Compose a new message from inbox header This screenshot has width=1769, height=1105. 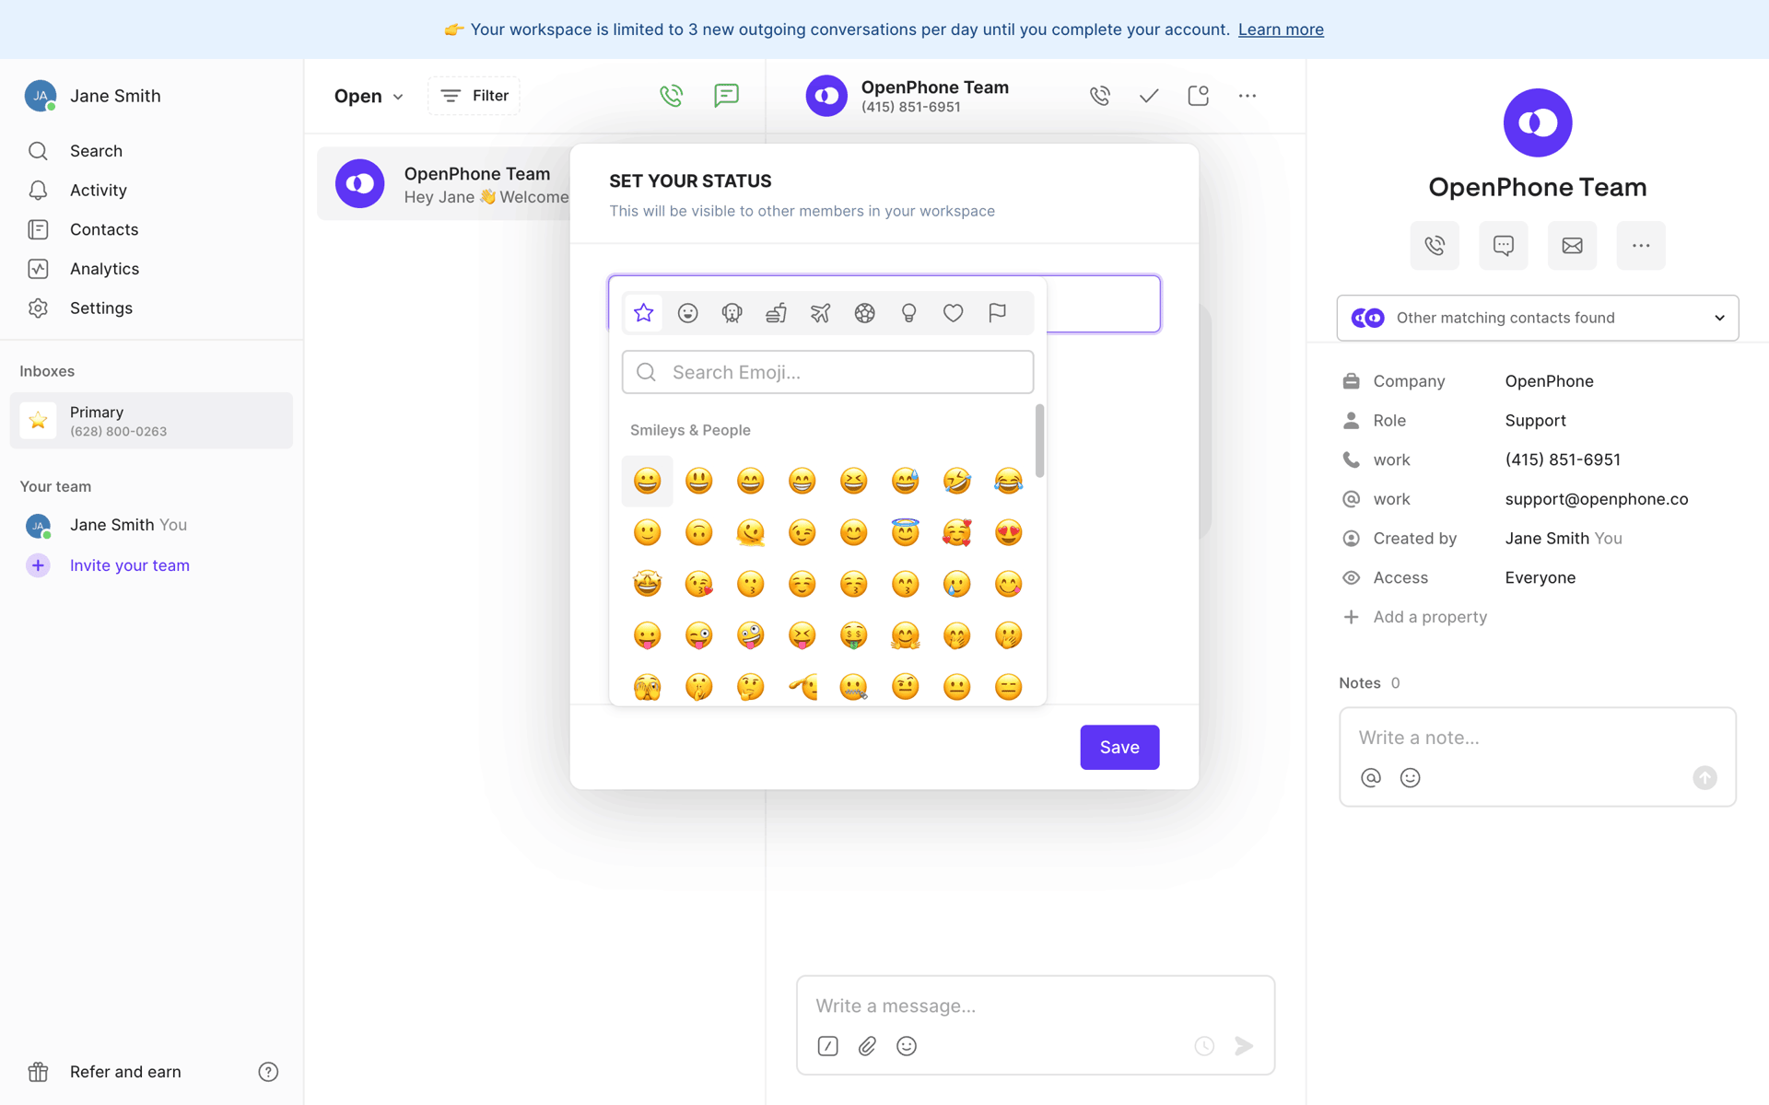[x=726, y=96]
